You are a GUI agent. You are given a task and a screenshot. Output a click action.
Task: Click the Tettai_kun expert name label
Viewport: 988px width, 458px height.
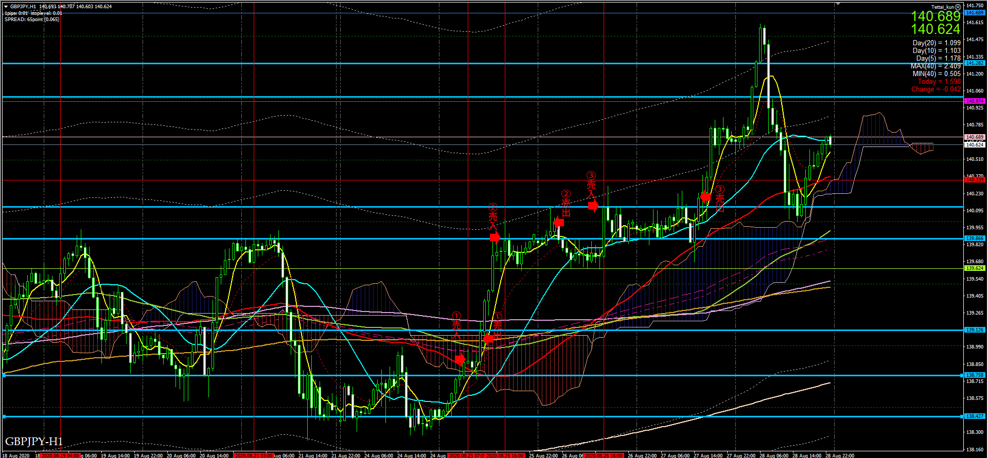tap(943, 7)
